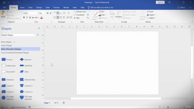The width and height of the screenshot is (194, 109).
Task: Toggle left text alignment
Action: (55, 18)
